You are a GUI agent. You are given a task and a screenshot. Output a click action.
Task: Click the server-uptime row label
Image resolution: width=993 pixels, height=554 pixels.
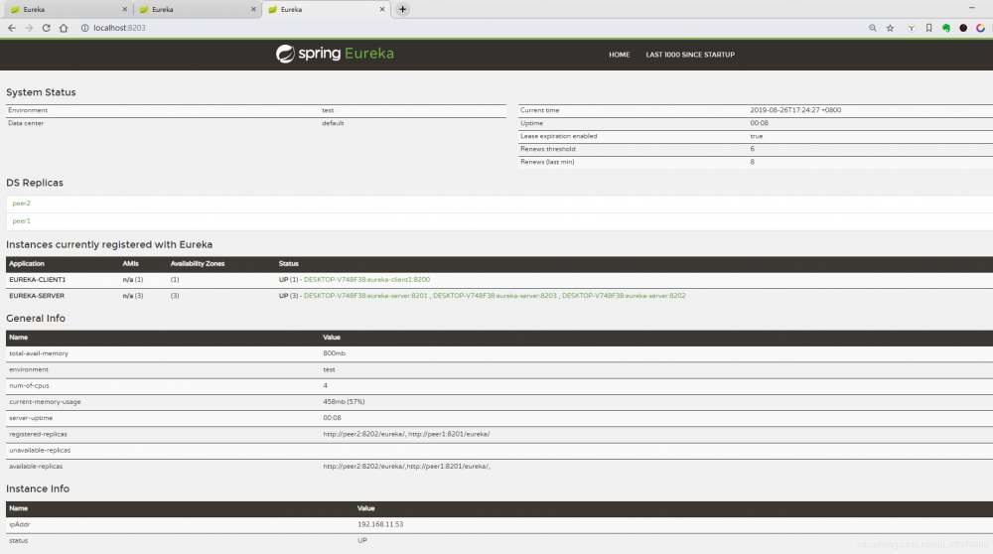[x=31, y=418]
